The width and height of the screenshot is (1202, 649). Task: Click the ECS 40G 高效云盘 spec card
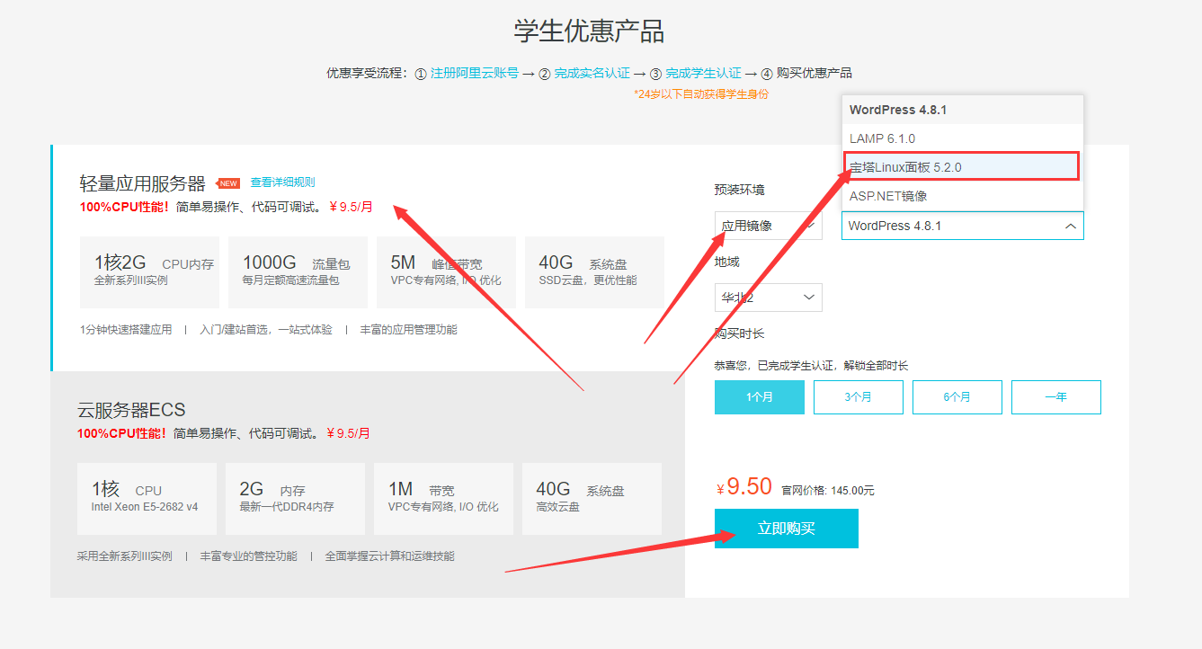tap(592, 499)
